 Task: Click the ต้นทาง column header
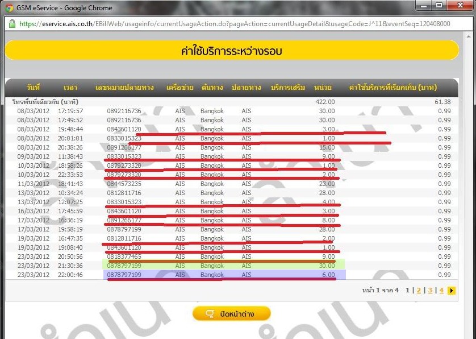pyautogui.click(x=212, y=88)
